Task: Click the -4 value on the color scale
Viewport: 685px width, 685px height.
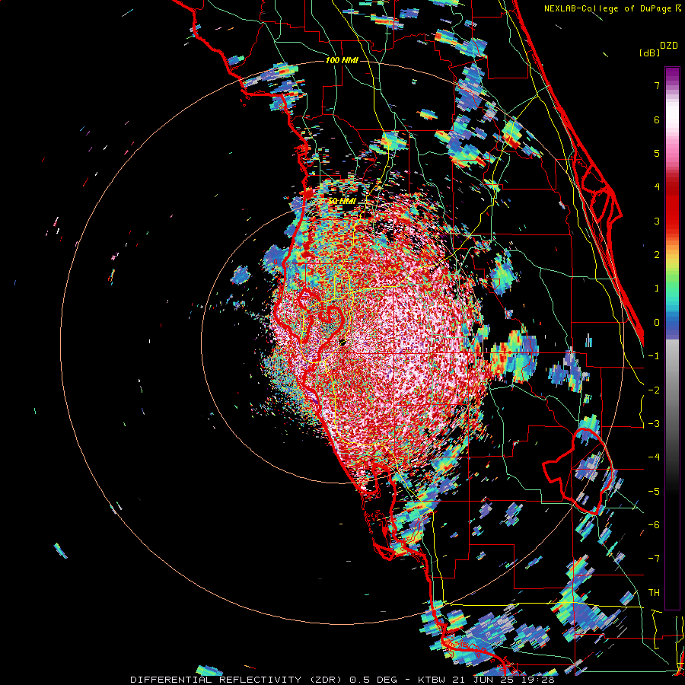Action: (654, 457)
